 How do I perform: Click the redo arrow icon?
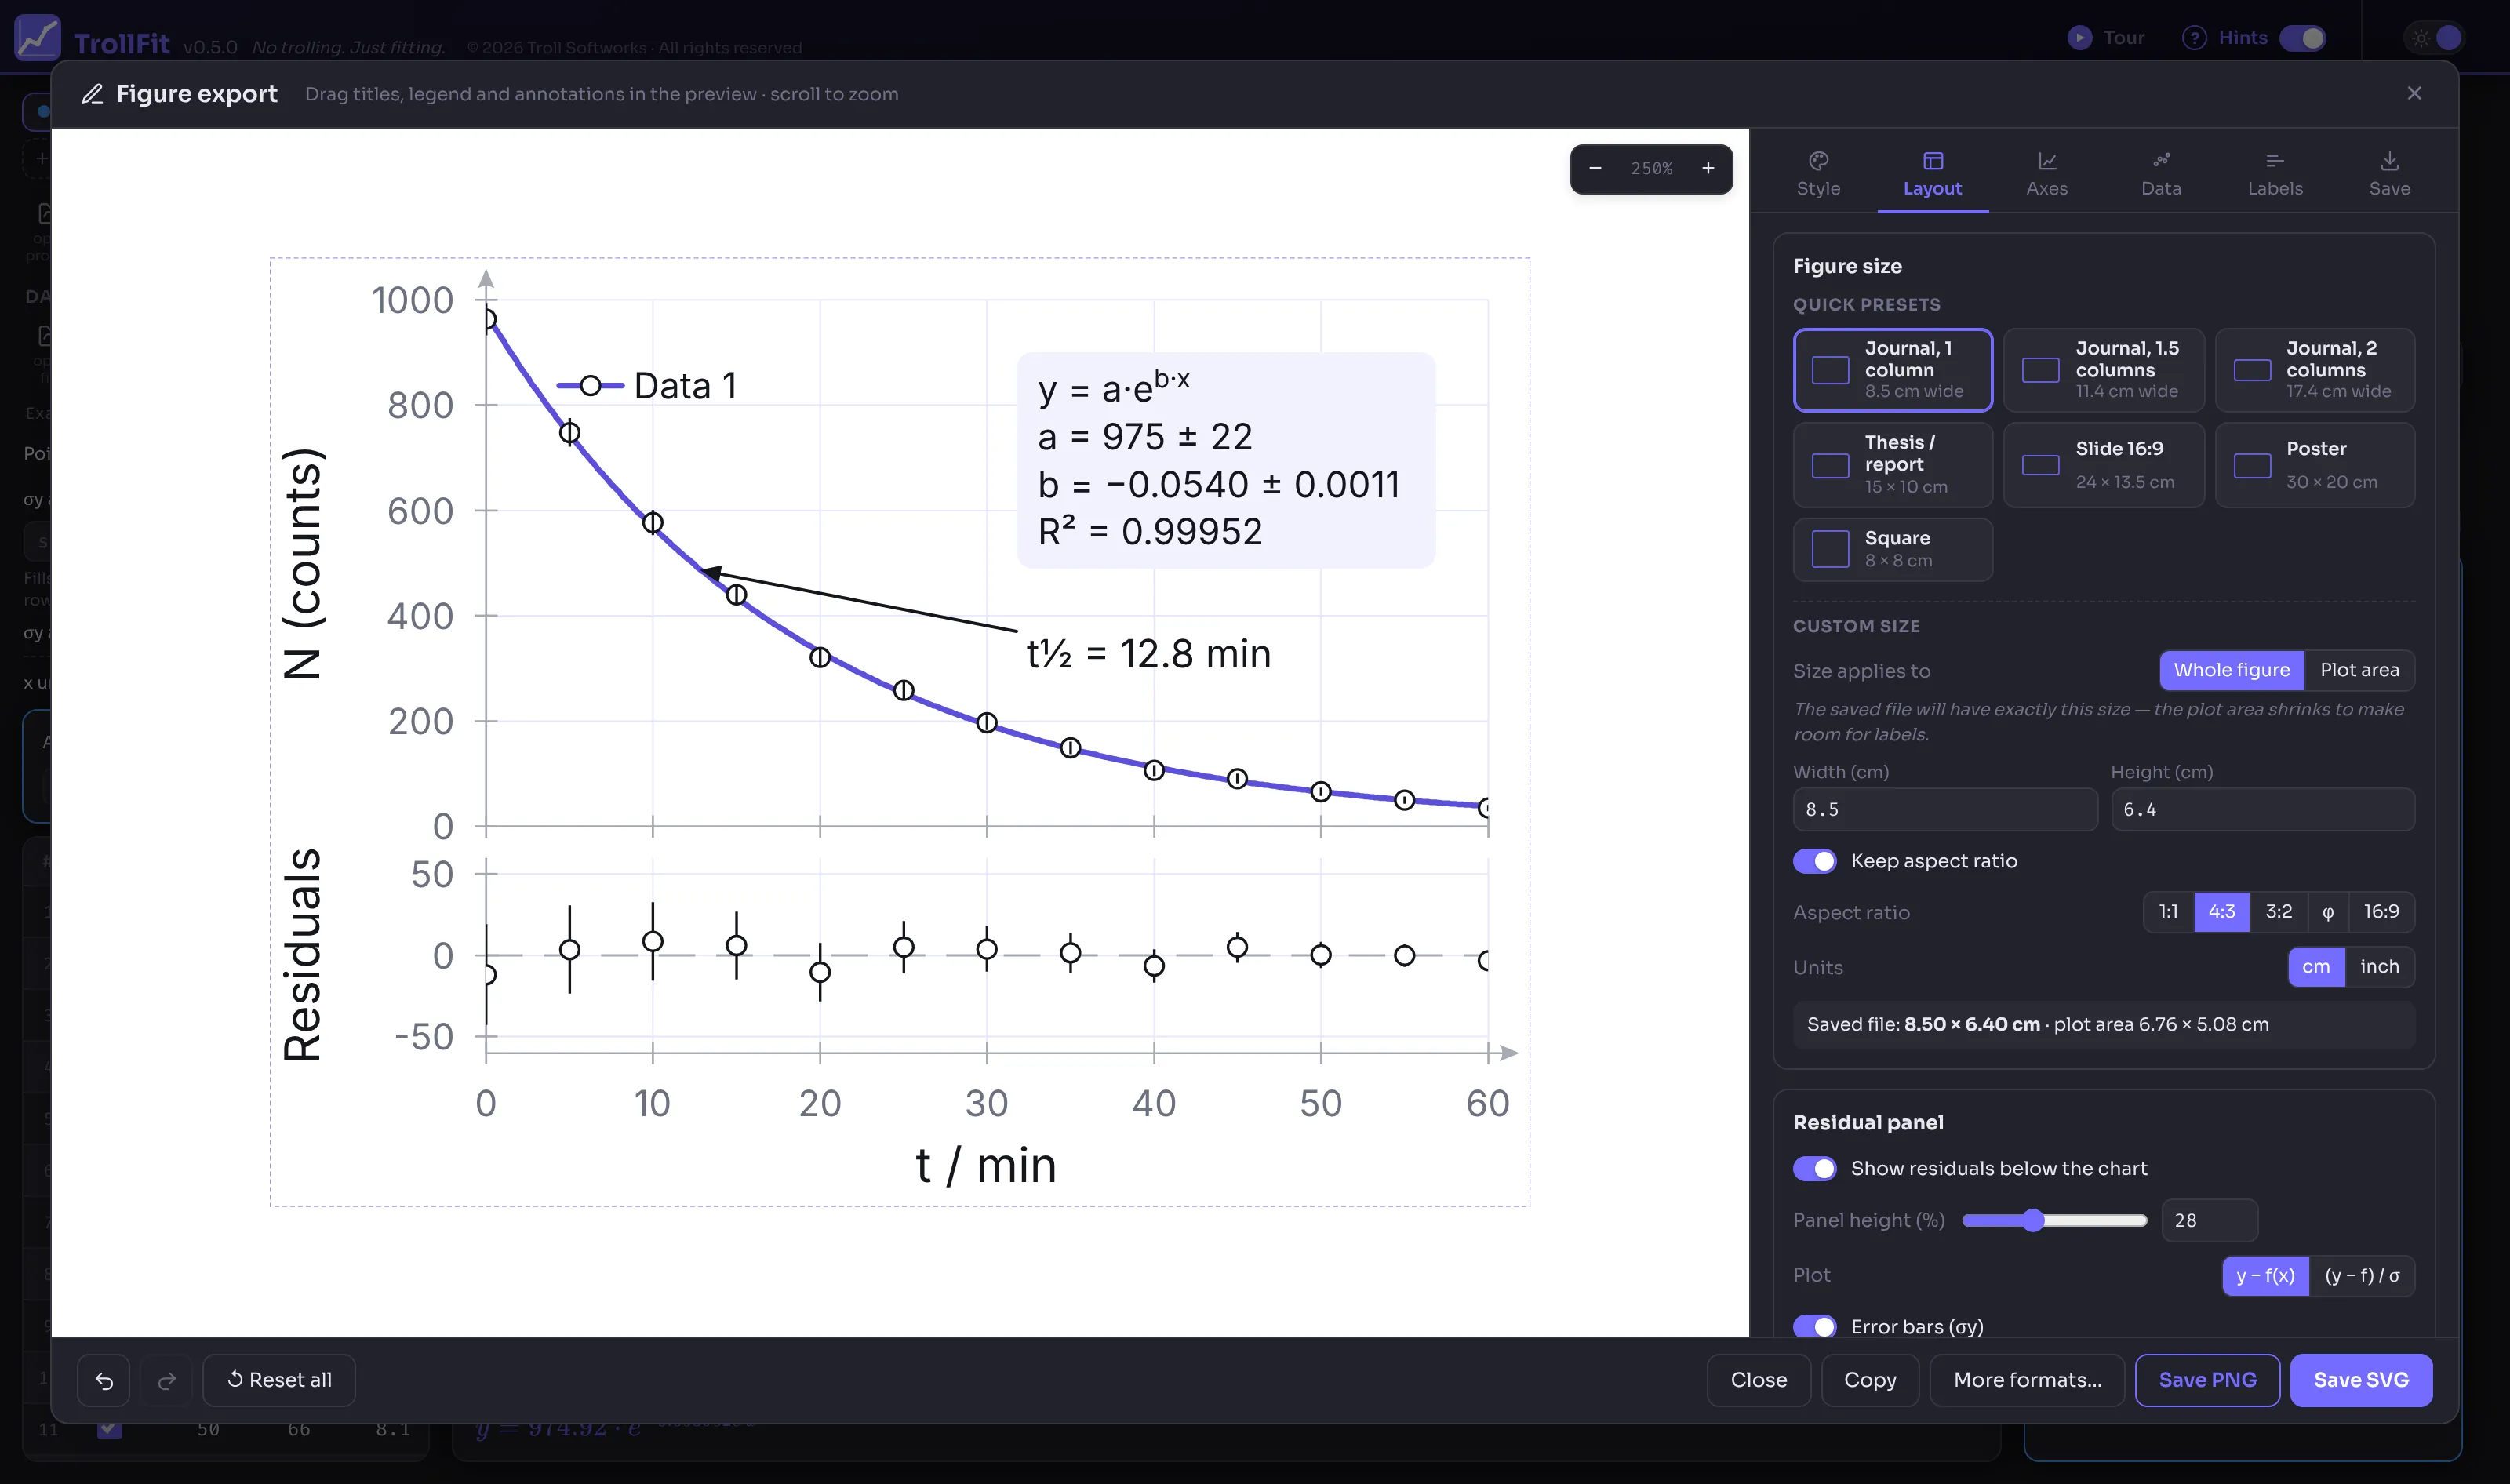click(167, 1380)
